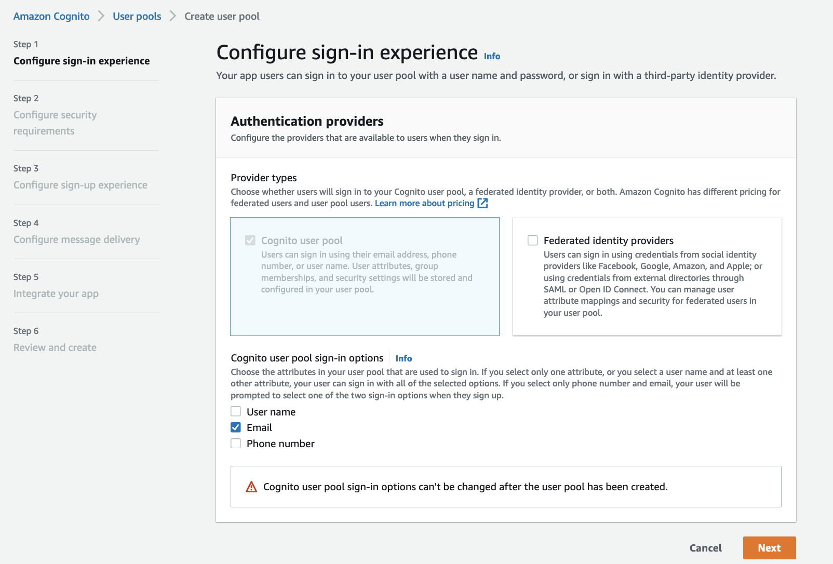Select Step 3 Configure sign-up experience
The height and width of the screenshot is (564, 833).
pyautogui.click(x=80, y=185)
